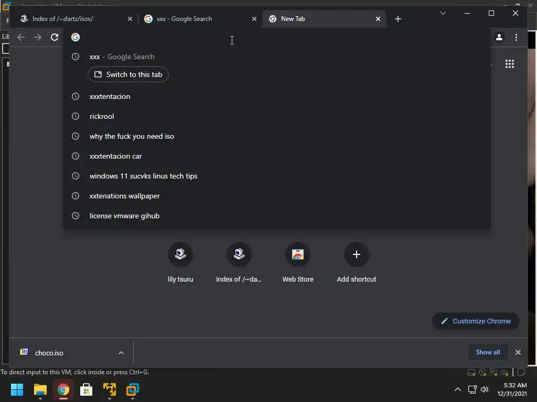Click the Add shortcut plus tile
The width and height of the screenshot is (537, 402).
357,263
